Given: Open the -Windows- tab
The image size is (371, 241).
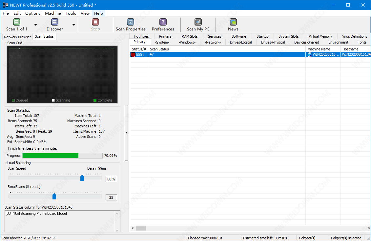Looking at the screenshot, I should pos(187,42).
